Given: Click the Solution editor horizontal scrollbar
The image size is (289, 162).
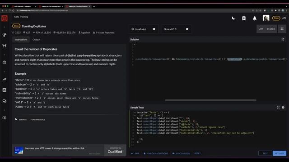Looking at the screenshot, I should coord(210,100).
